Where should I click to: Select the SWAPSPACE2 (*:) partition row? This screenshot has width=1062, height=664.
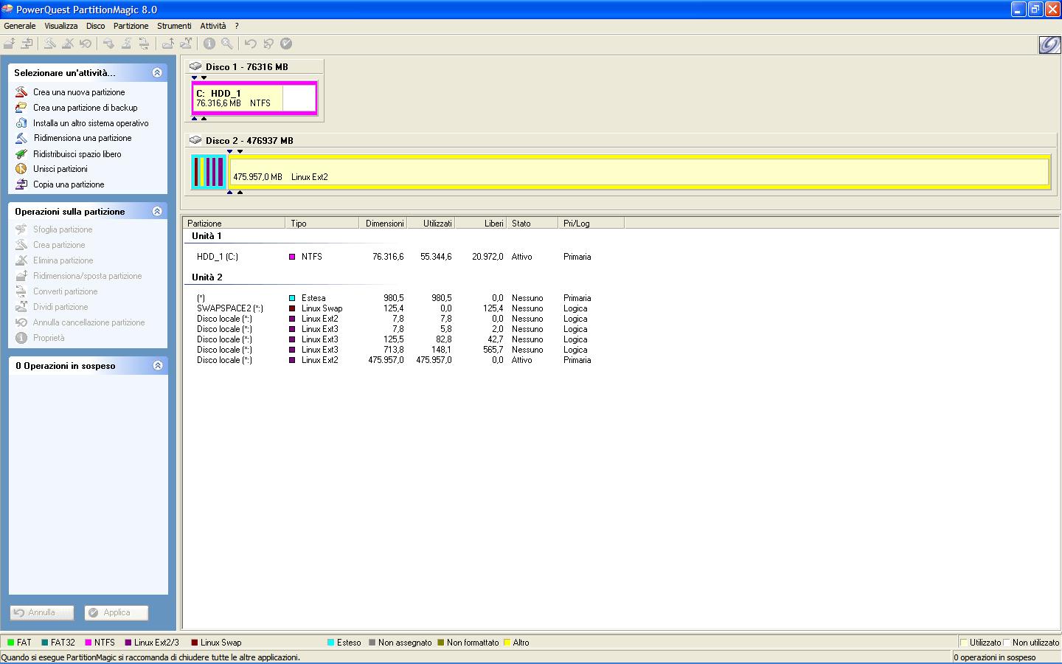394,308
